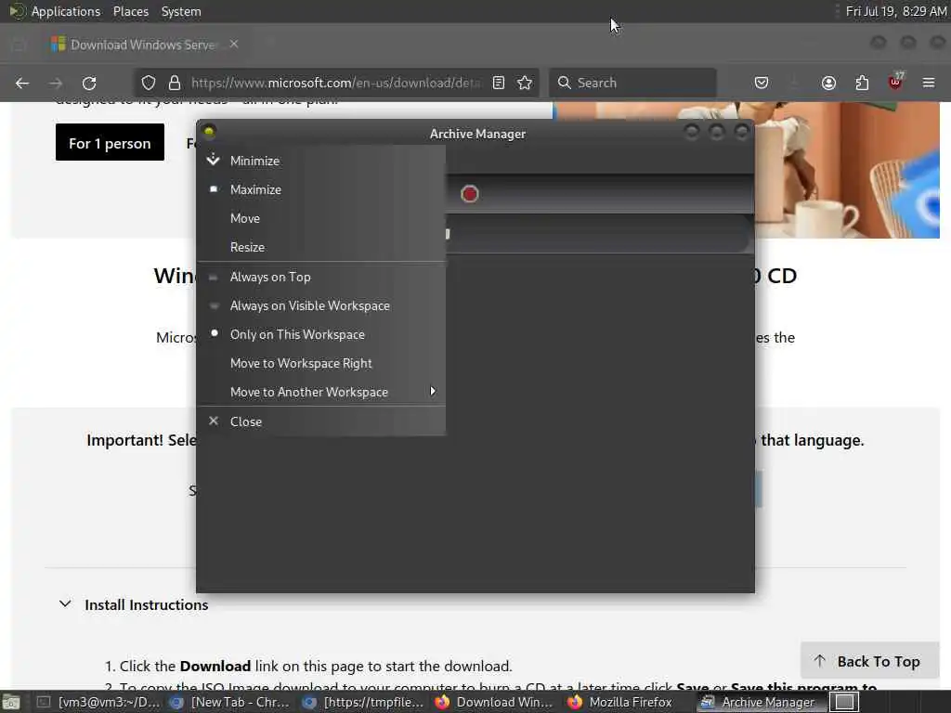Select Always on Visible Workspace
Viewport: 951px width, 713px height.
(321, 305)
